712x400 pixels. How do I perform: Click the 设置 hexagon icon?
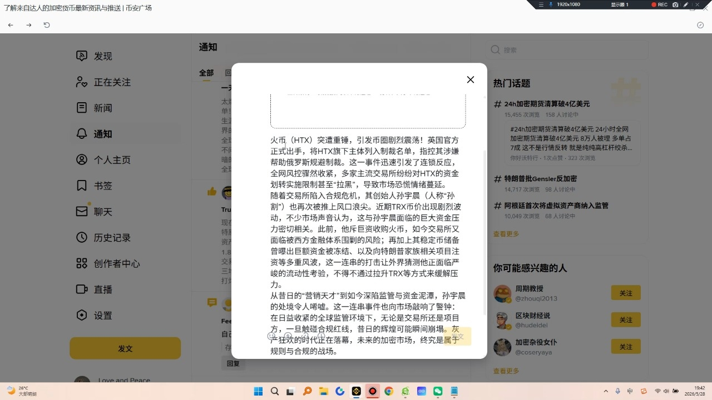tap(82, 316)
